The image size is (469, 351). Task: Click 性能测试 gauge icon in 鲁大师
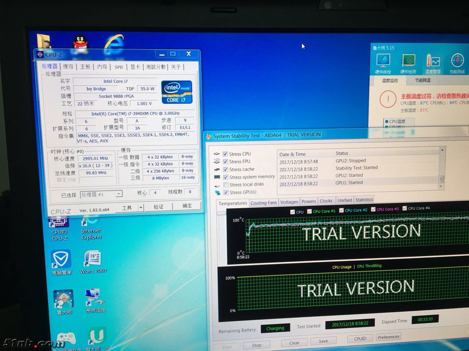pos(457,62)
